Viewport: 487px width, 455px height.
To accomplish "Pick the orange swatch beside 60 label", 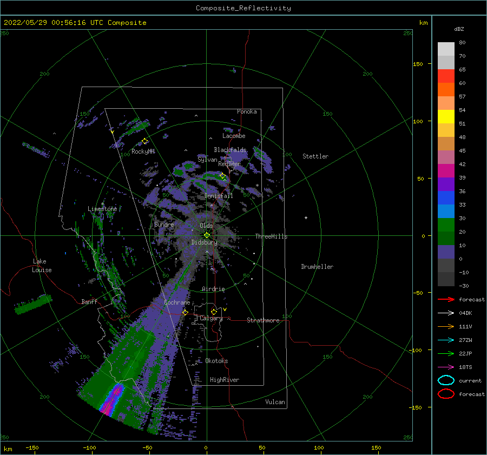I will point(446,89).
